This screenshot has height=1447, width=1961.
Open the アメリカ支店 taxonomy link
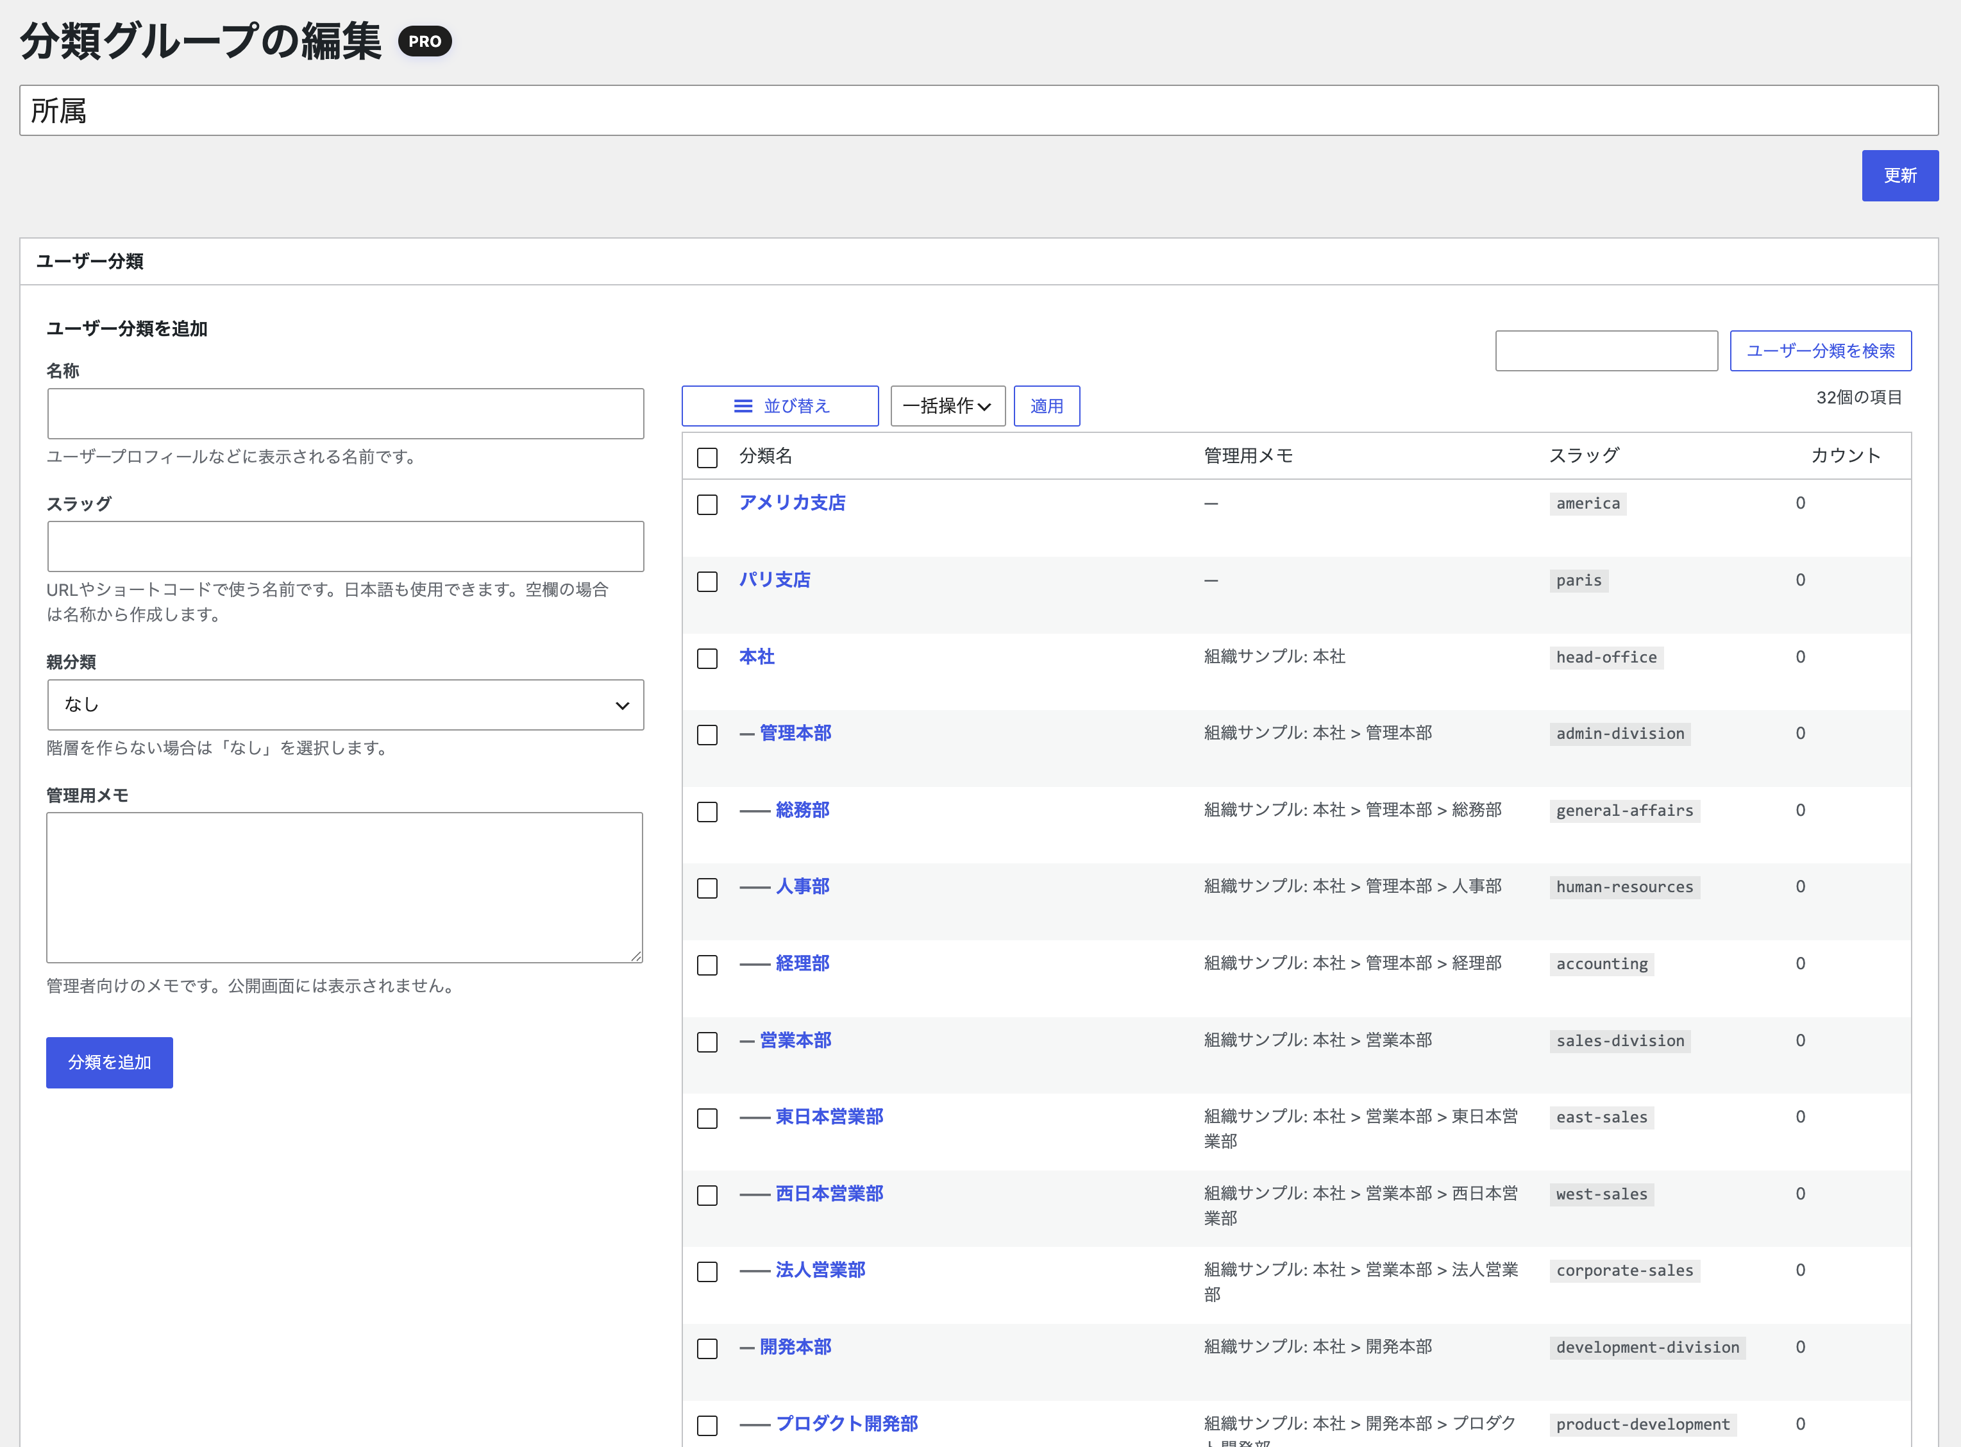[792, 503]
